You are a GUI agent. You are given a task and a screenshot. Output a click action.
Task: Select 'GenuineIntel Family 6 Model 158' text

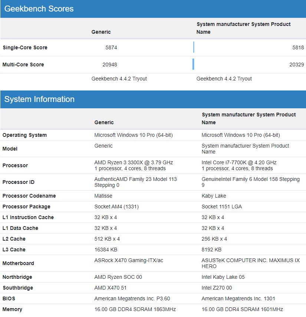pos(240,179)
